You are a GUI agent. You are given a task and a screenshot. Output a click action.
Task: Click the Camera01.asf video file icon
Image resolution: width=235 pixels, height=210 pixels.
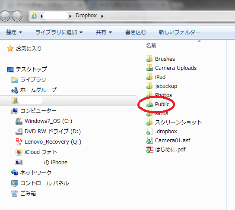pyautogui.click(x=149, y=140)
